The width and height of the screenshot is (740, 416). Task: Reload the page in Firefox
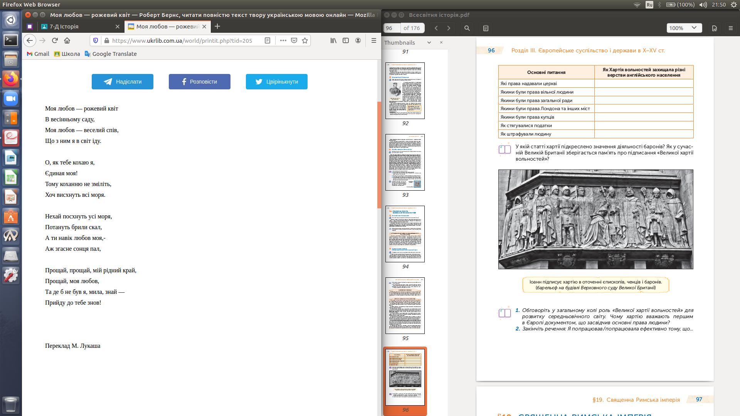tap(55, 40)
